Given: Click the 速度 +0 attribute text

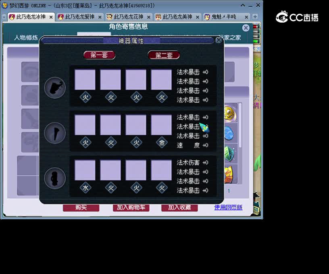Looking at the screenshot, I should click(x=192, y=145).
